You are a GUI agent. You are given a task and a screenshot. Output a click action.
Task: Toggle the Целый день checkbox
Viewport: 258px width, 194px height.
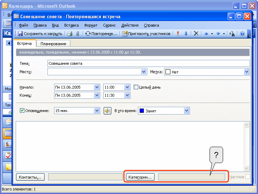coord(136,87)
